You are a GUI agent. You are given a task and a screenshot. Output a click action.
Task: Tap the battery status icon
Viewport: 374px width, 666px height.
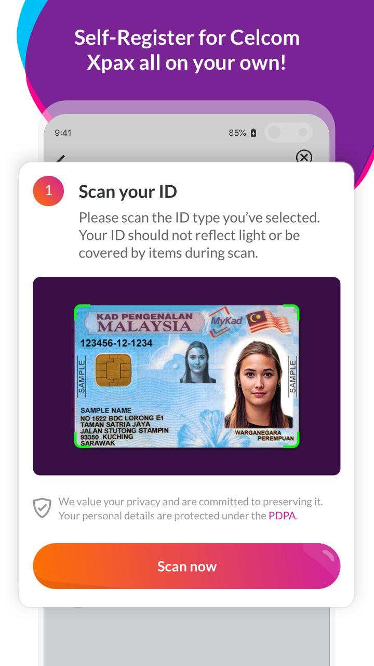(x=253, y=133)
